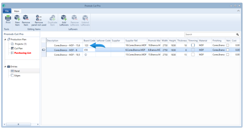This screenshot has width=244, height=128.
Task: Select the Edges entry
Action: pyautogui.click(x=17, y=75)
